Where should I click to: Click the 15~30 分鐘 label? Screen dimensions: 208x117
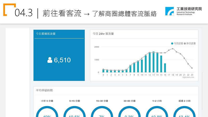(102, 101)
